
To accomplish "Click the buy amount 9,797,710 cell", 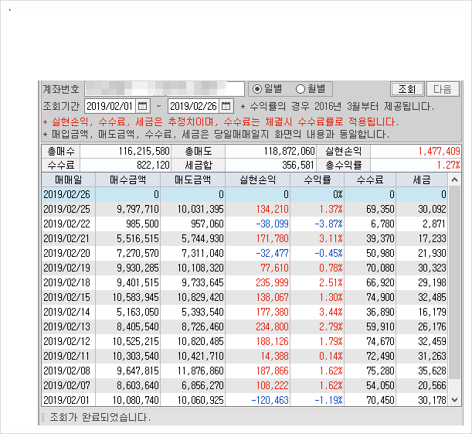I will (x=128, y=209).
